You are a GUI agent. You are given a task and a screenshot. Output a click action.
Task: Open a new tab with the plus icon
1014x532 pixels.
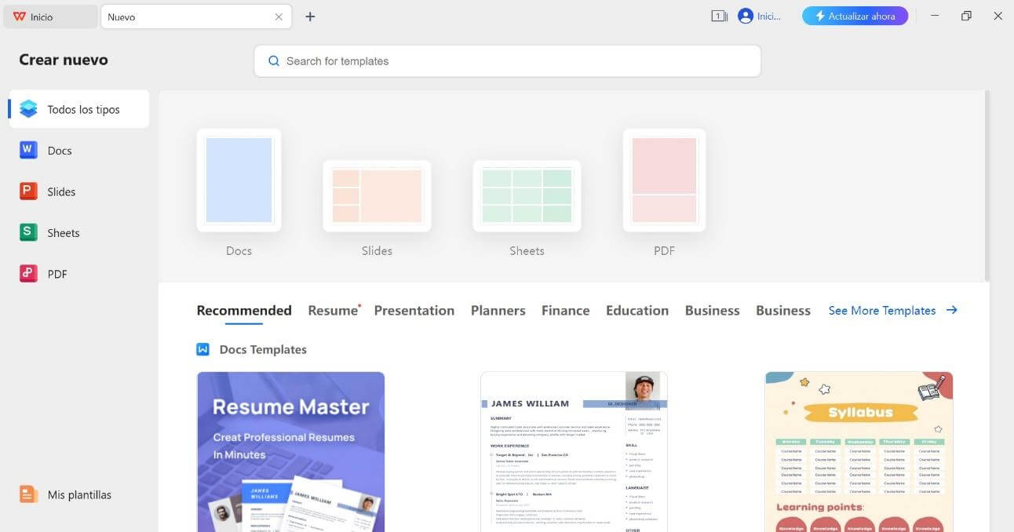(x=310, y=16)
